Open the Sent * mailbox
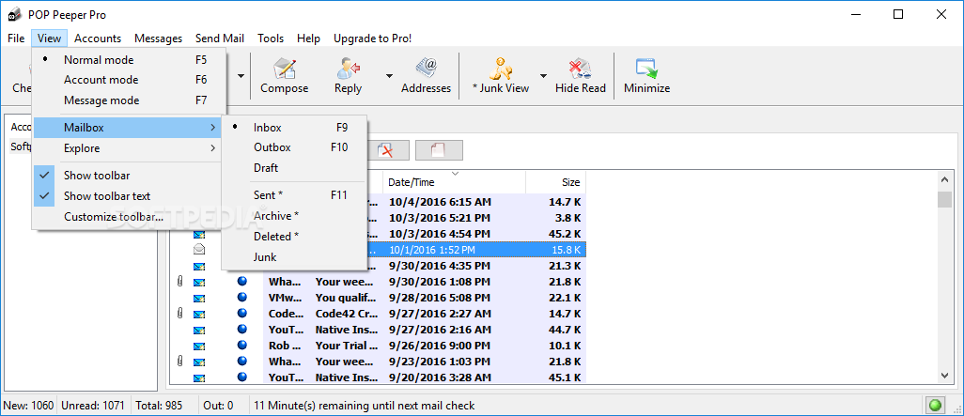Screen dimensions: 964x416 click(x=294, y=194)
